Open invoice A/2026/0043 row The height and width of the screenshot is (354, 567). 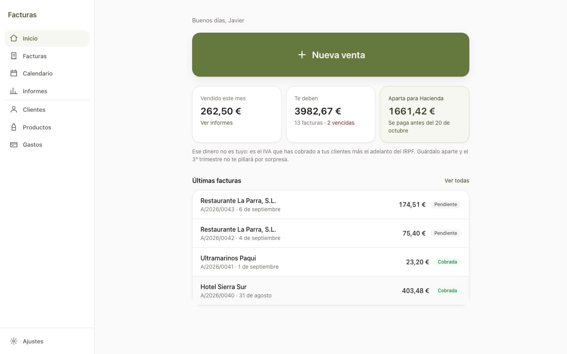coord(331,205)
